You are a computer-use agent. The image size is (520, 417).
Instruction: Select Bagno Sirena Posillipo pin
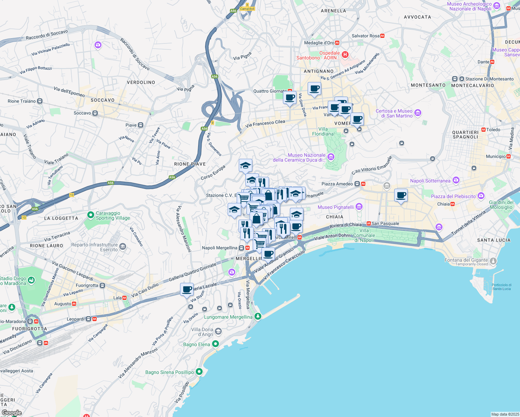(x=199, y=372)
